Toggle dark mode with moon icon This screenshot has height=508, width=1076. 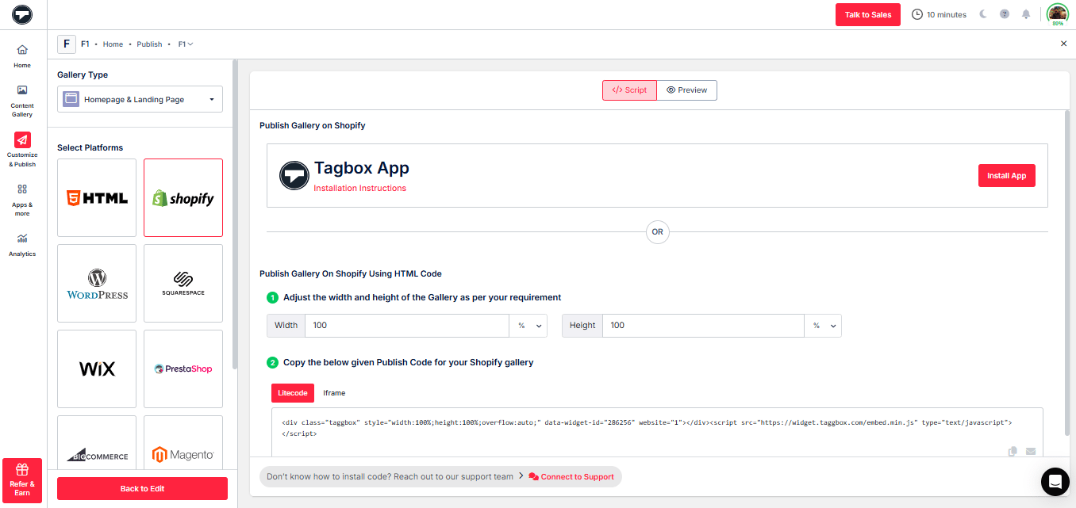click(983, 13)
